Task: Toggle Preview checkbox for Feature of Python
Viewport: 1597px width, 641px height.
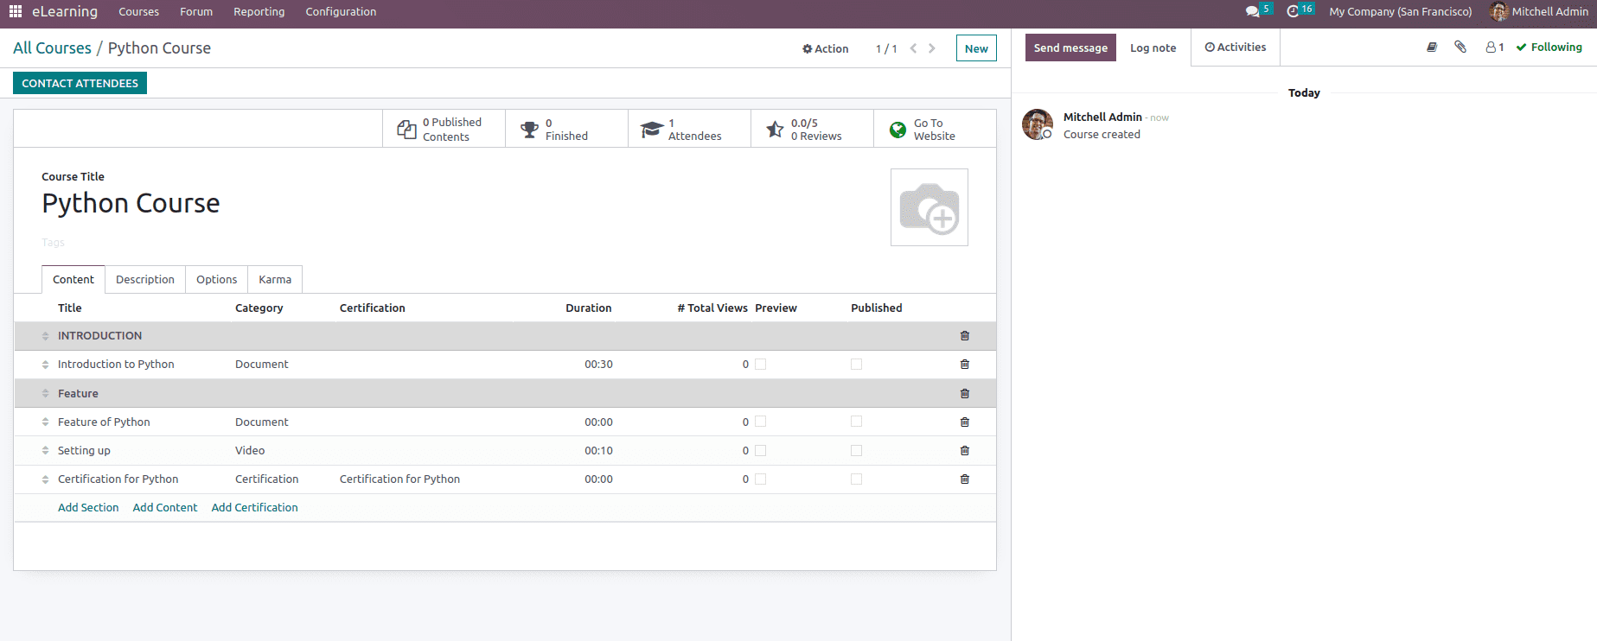Action: tap(761, 422)
